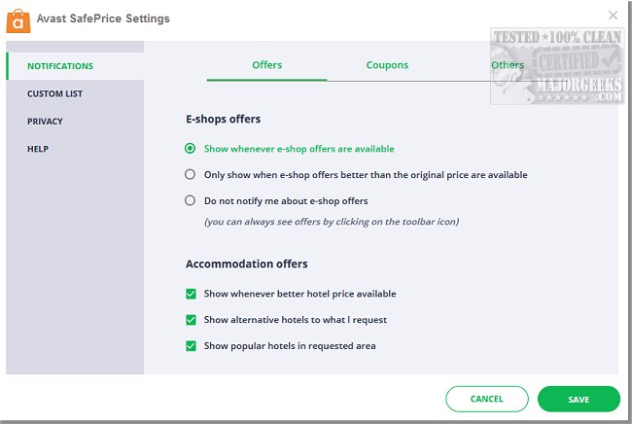632x424 pixels.
Task: Open the Notifications section
Action: (60, 66)
